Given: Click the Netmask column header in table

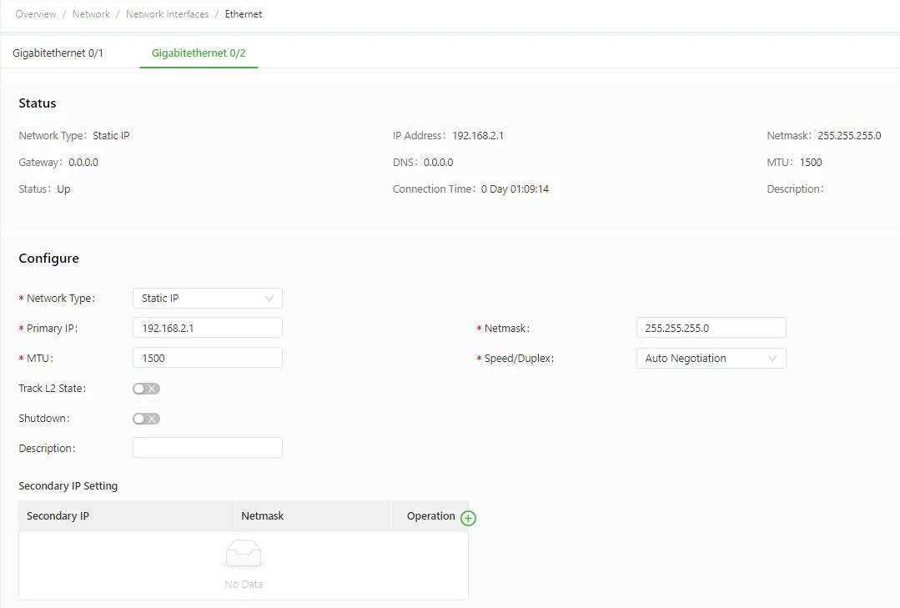Looking at the screenshot, I should click(312, 515).
